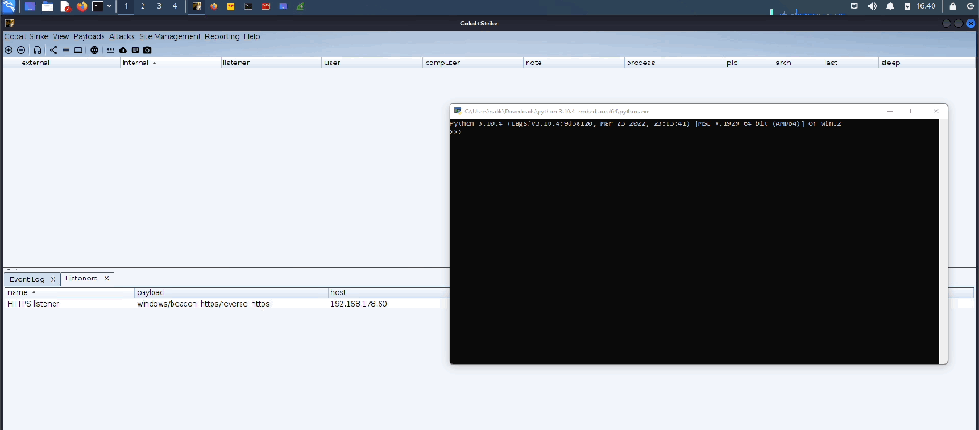Select the red app window in the taskbar
This screenshot has height=430, width=979.
[x=266, y=6]
